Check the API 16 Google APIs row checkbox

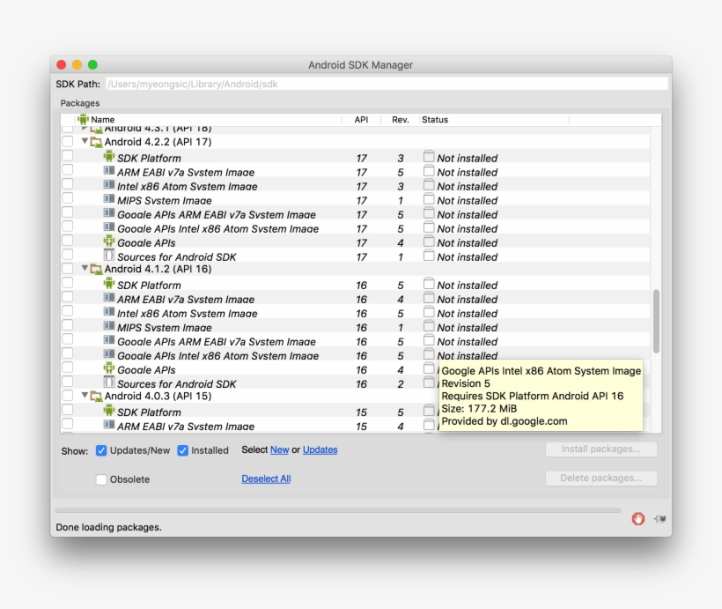click(67, 368)
